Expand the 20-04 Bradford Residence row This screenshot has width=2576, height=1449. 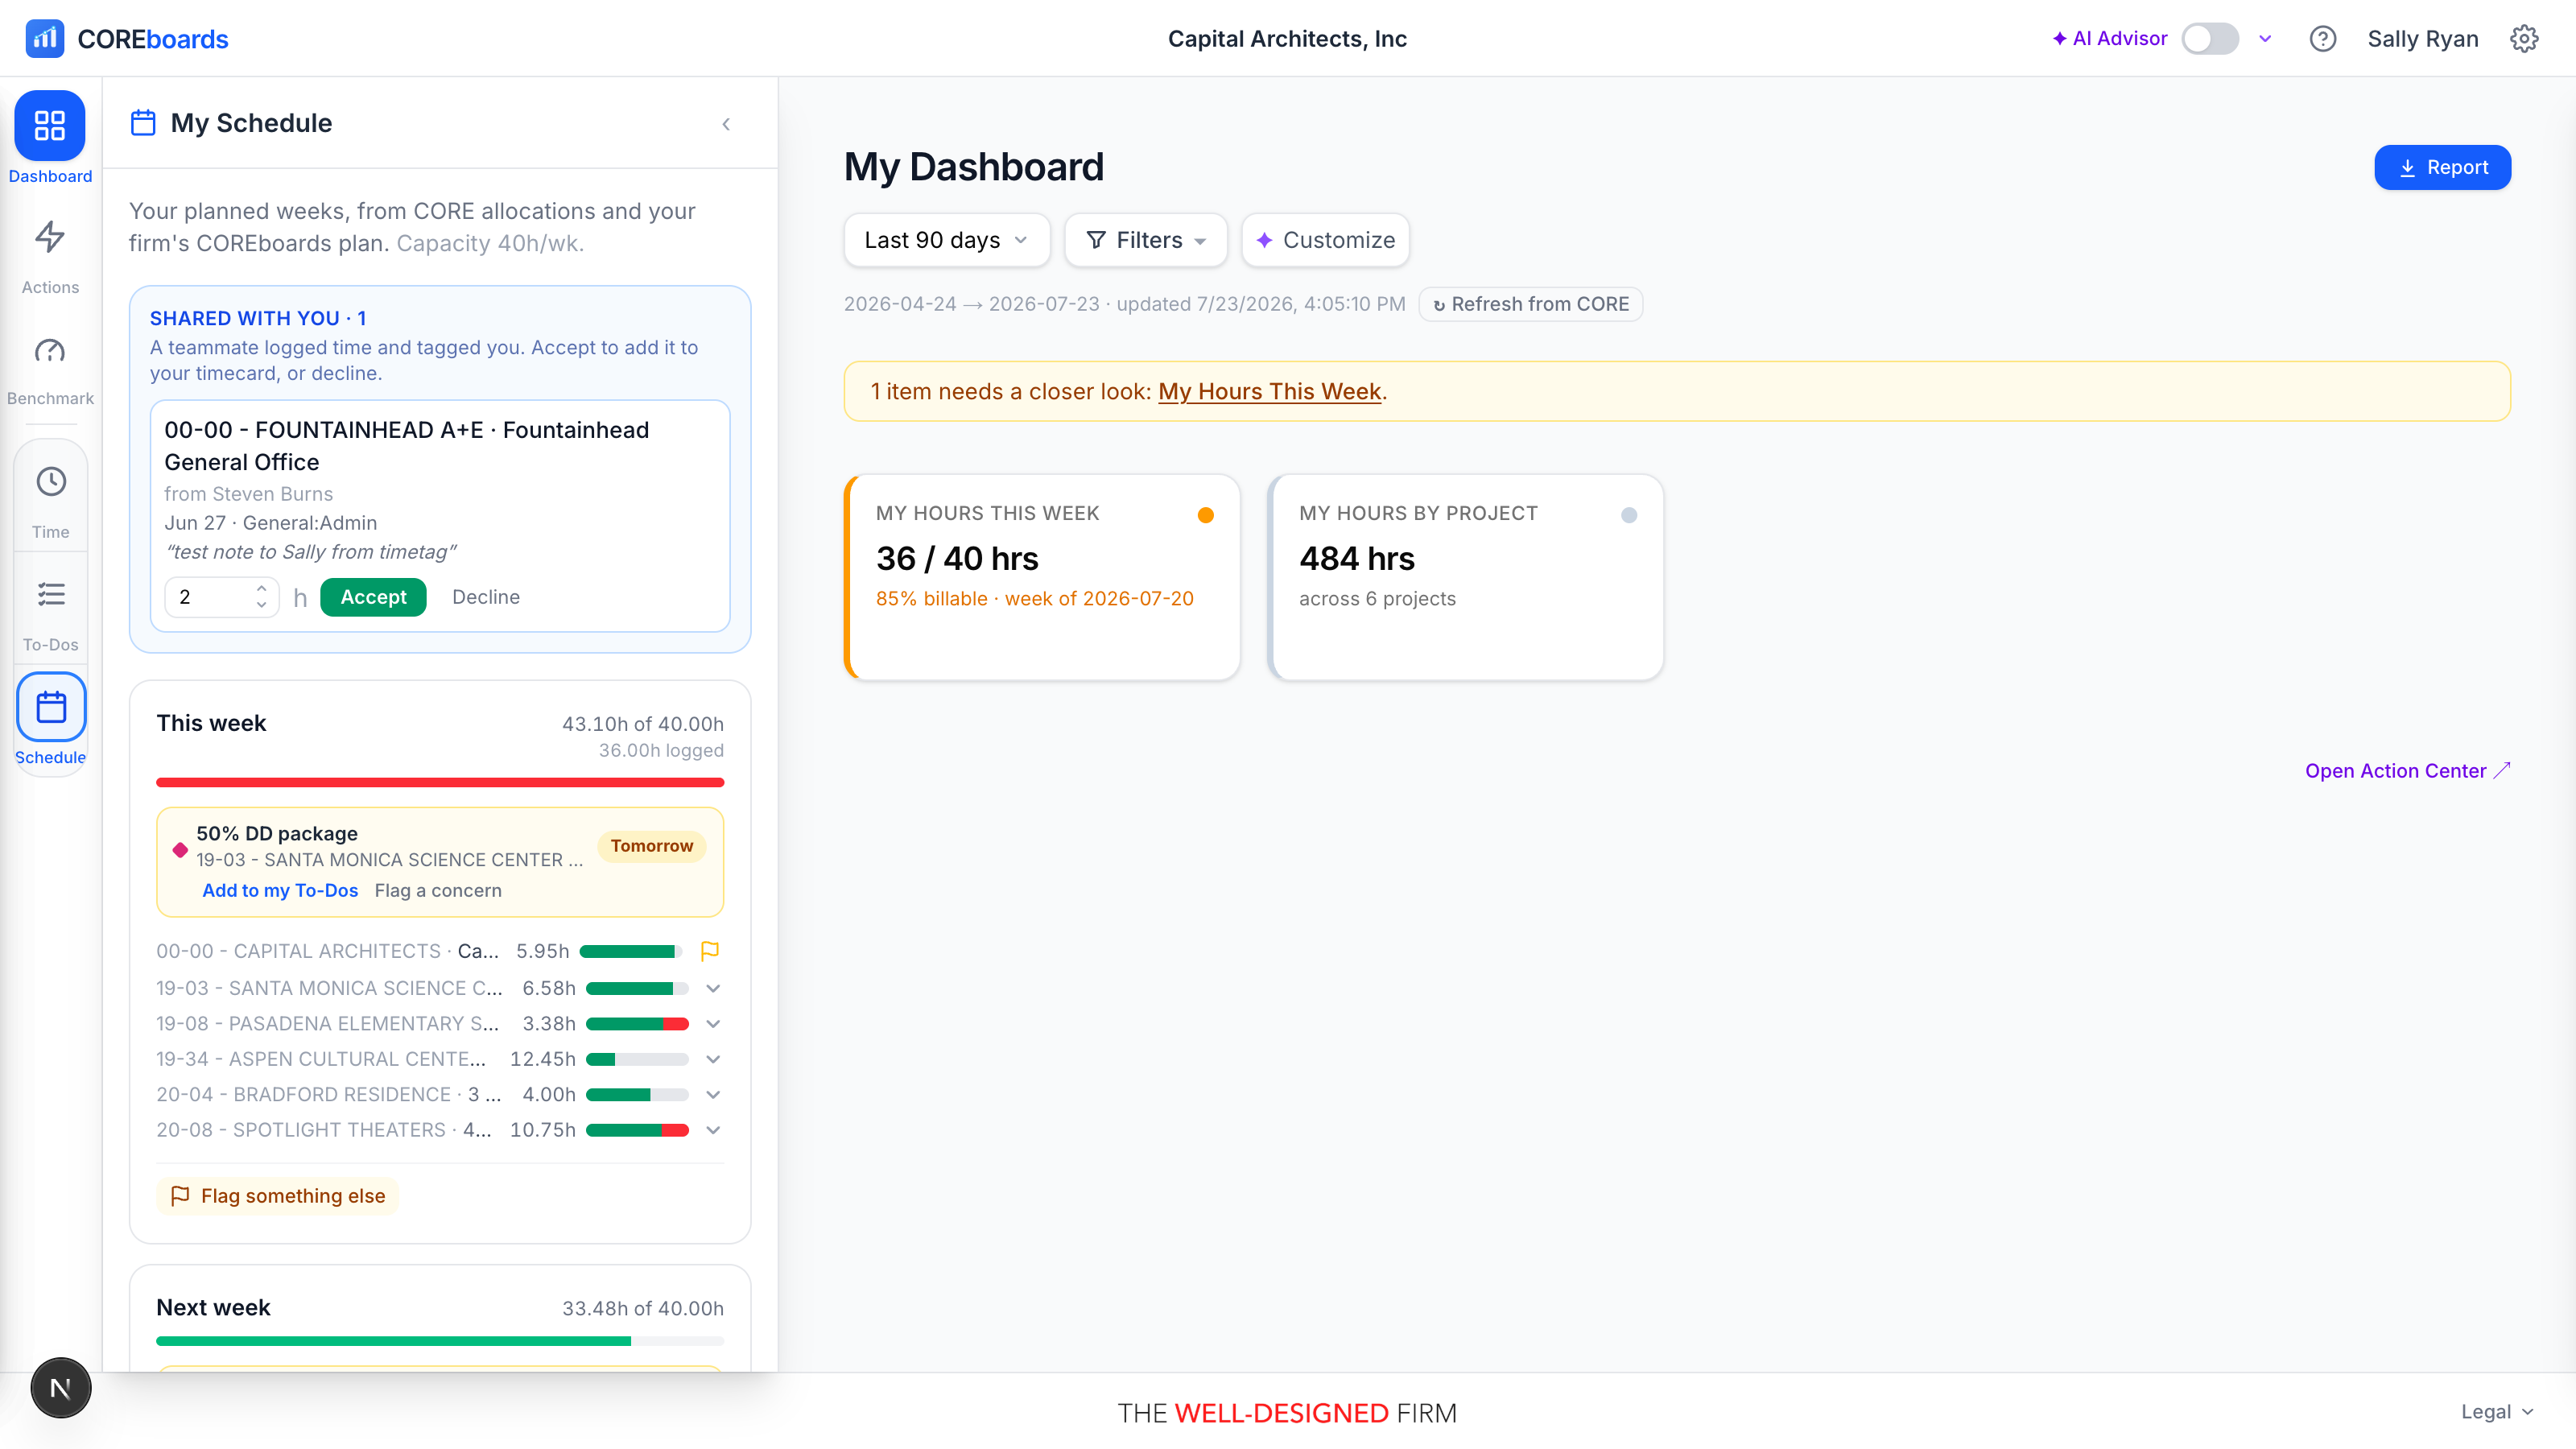point(713,1095)
